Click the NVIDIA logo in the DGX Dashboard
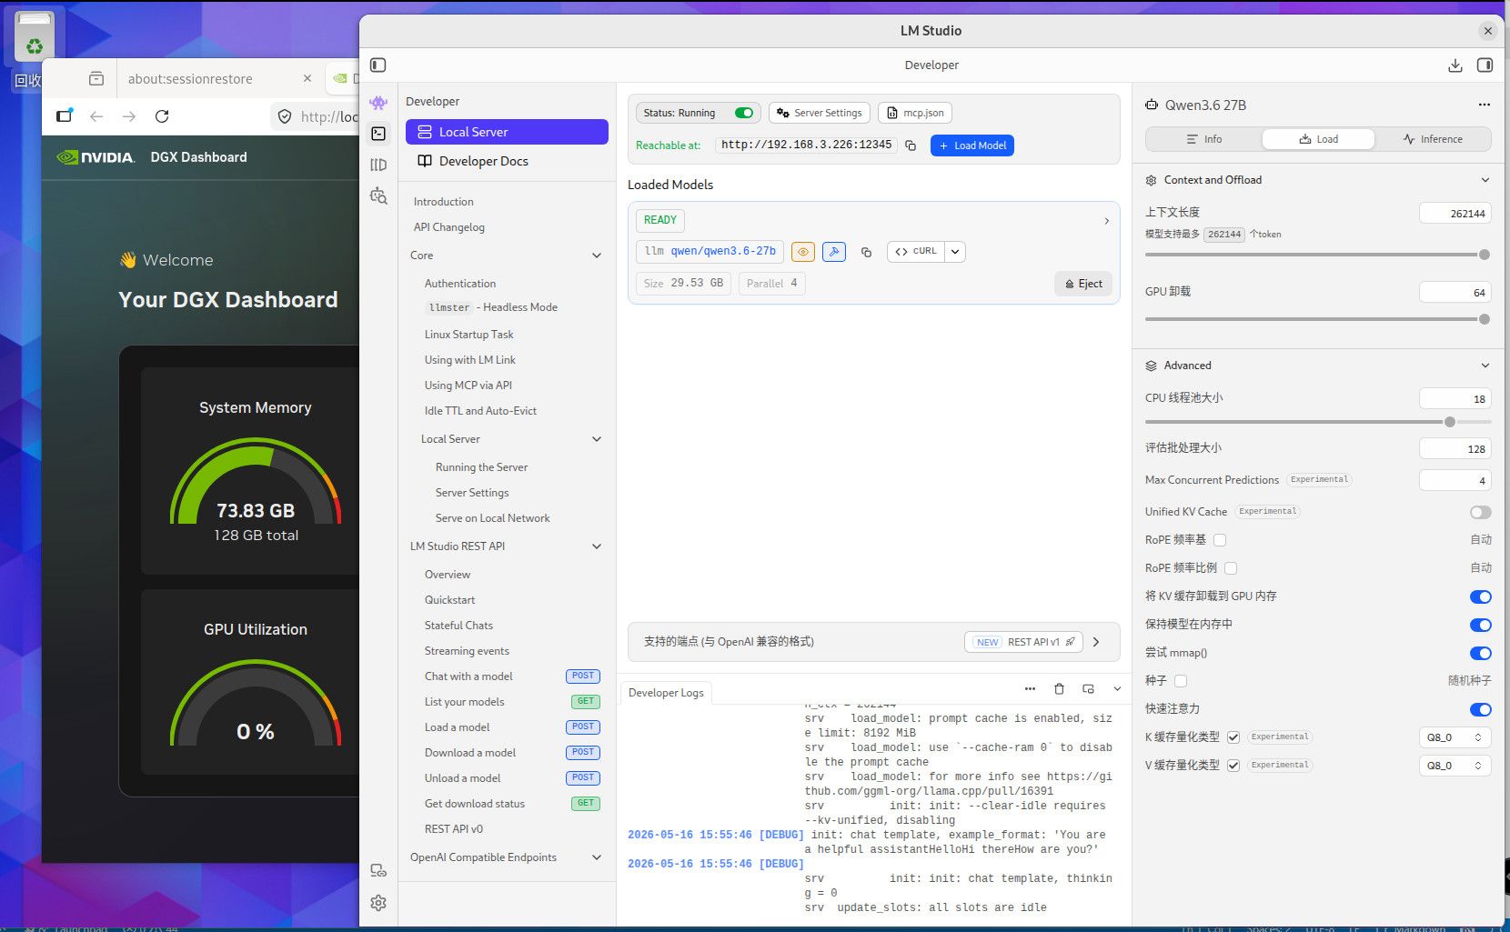 [x=96, y=157]
